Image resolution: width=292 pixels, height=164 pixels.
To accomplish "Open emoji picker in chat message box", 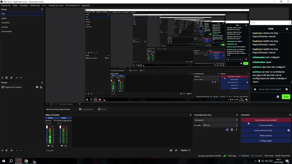I will click(287, 90).
